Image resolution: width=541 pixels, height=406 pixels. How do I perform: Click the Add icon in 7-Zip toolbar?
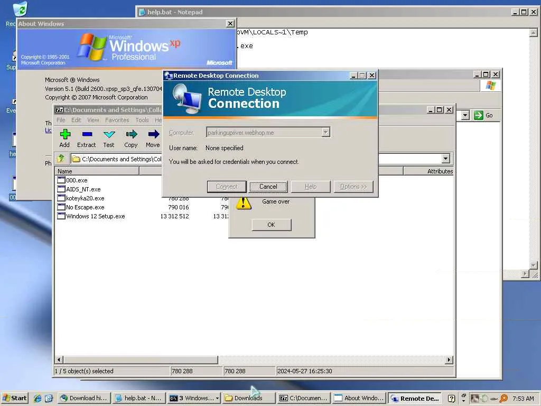point(65,134)
